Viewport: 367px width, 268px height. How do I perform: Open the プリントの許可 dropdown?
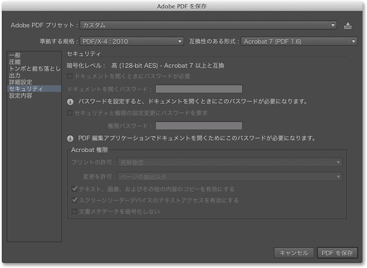(x=231, y=163)
